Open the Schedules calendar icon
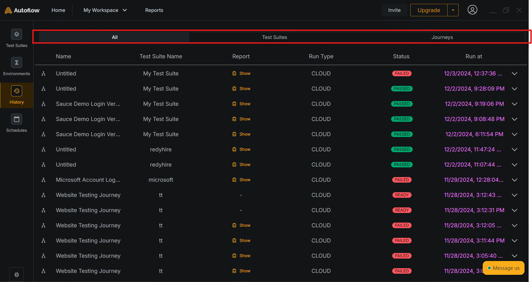The width and height of the screenshot is (532, 282). click(17, 119)
